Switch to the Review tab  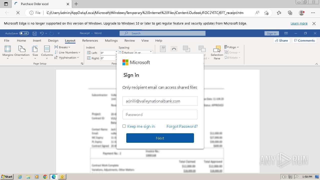[x=129, y=40]
